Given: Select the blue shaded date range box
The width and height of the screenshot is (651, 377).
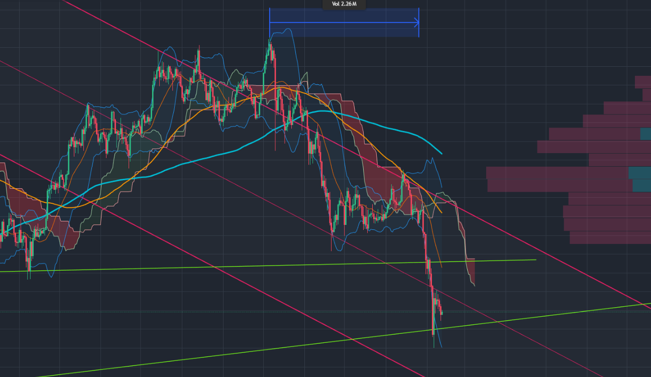Looking at the screenshot, I should [x=344, y=30].
